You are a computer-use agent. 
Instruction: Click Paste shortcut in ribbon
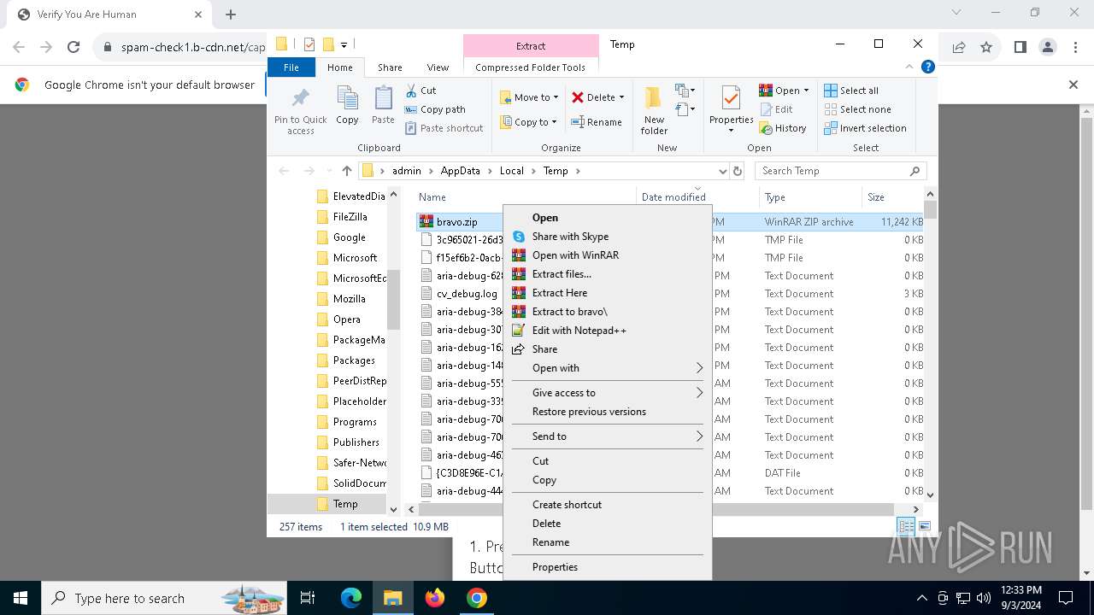[444, 128]
